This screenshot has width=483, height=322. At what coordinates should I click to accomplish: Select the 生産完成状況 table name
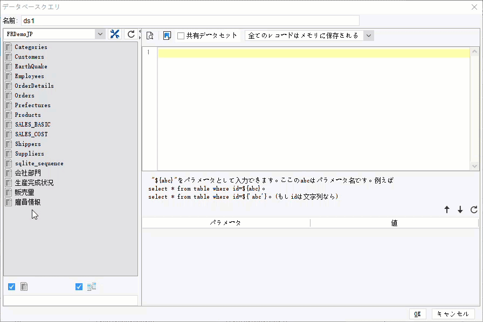[34, 183]
